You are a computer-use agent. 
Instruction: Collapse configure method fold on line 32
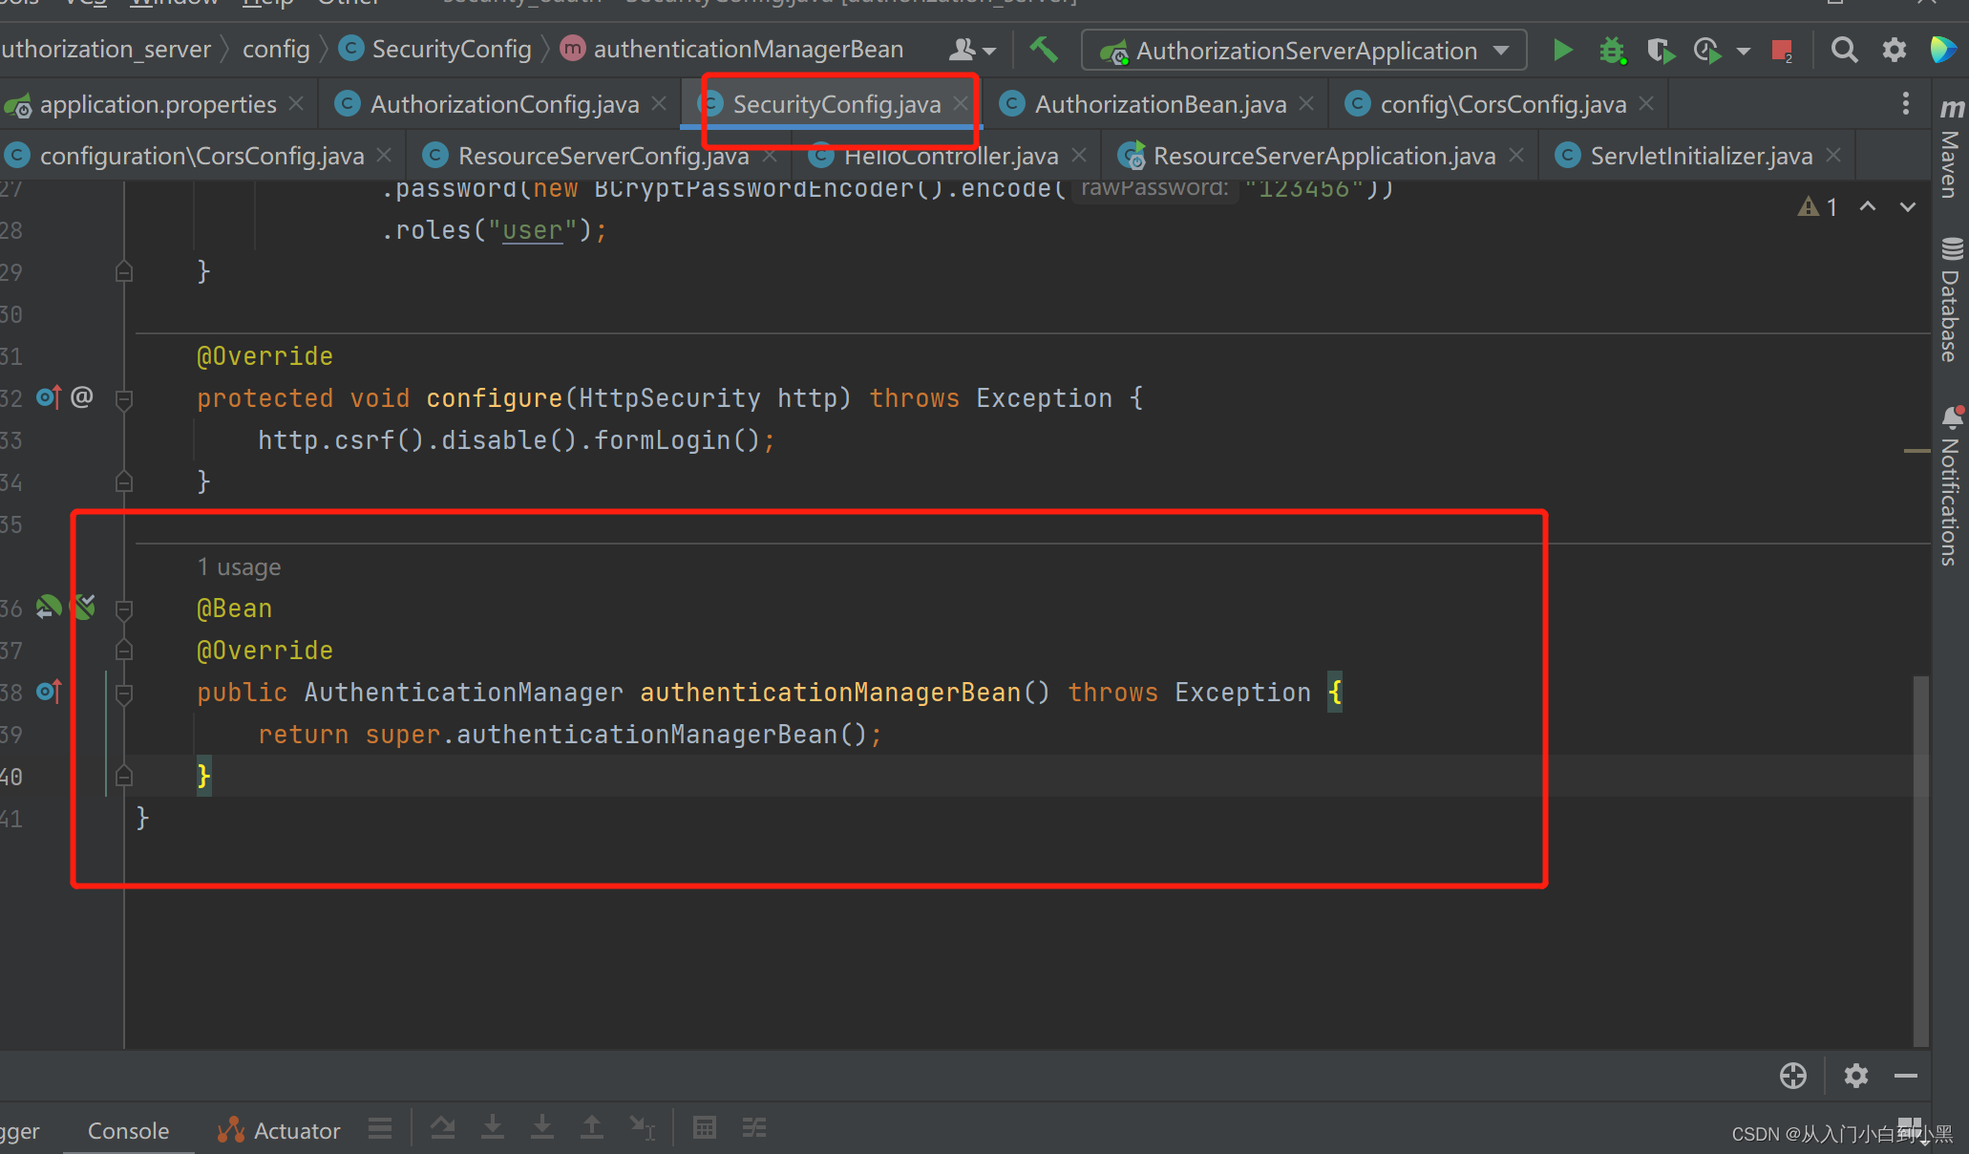(124, 398)
